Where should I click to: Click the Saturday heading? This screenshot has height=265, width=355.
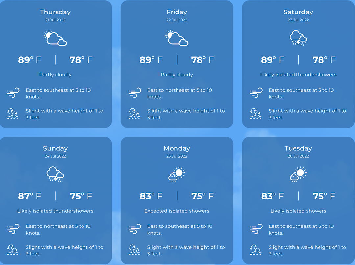[298, 12]
